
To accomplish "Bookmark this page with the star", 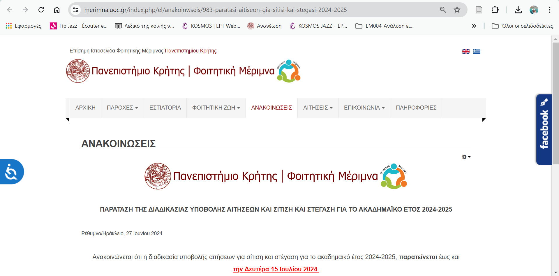I will point(457,10).
